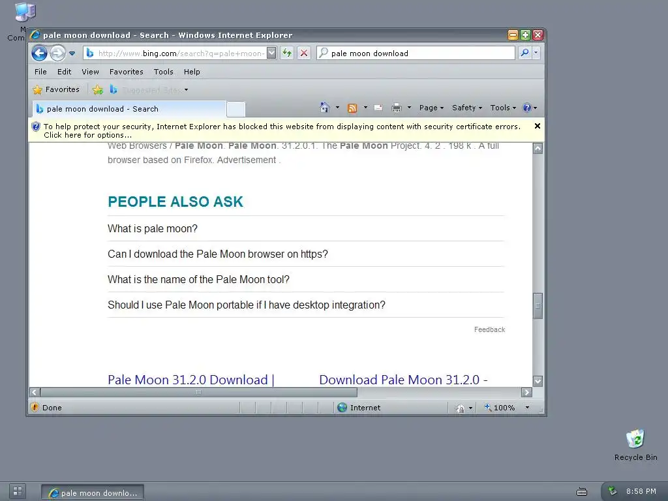Viewport: 668px width, 501px height.
Task: Click the 100% zoom level button
Action: 499,408
